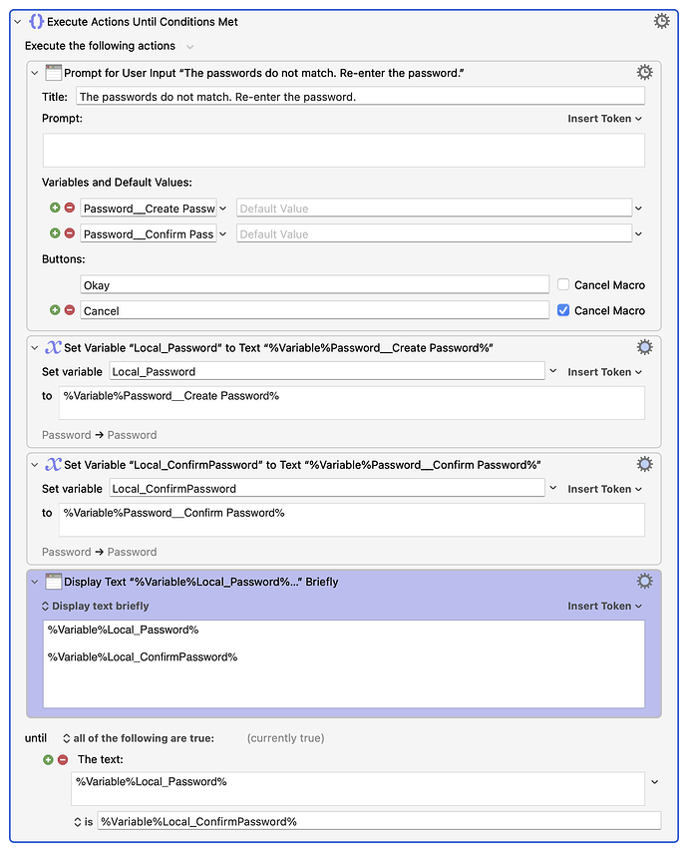This screenshot has width=688, height=852.
Task: Click Default Value field for Confirm Password
Action: coord(434,233)
